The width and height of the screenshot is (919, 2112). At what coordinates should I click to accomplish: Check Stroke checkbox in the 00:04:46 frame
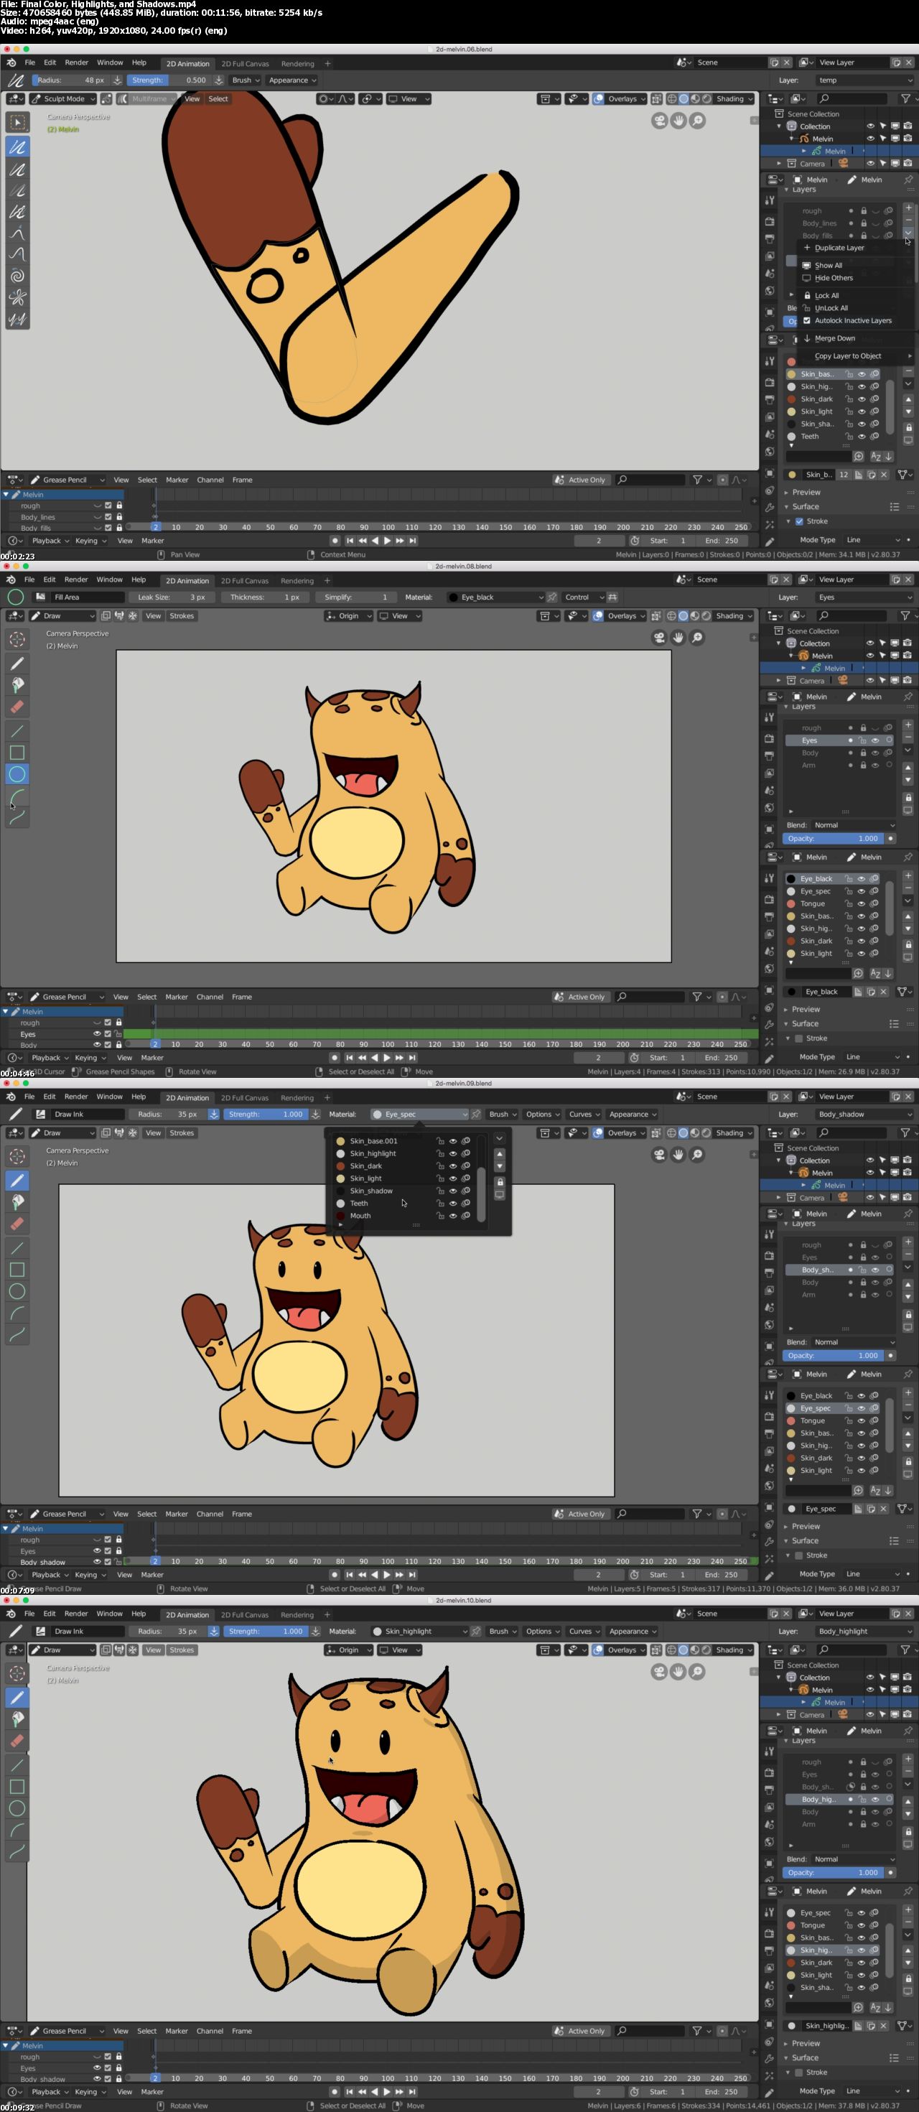click(x=799, y=1038)
